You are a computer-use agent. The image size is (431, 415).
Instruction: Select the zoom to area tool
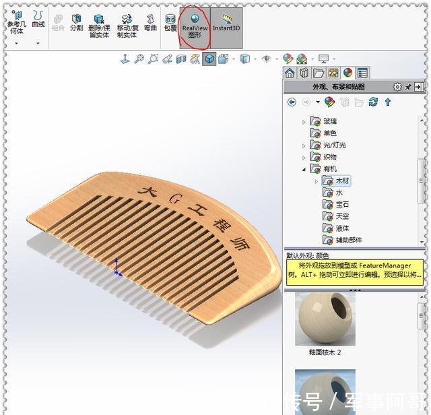pos(153,59)
